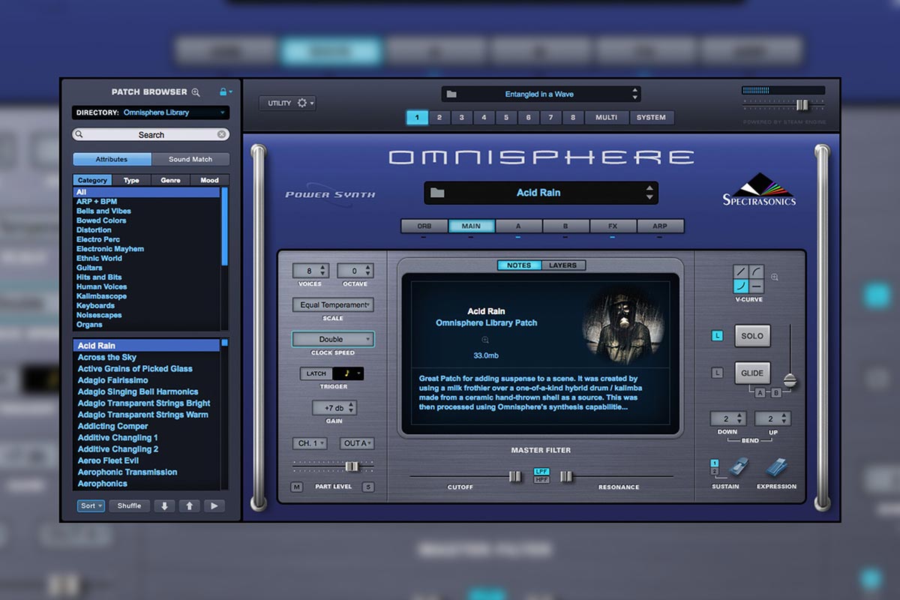Screen dimensions: 900x600
Task: Click the Patch Browser magnifier zoom icon
Action: coord(196,92)
